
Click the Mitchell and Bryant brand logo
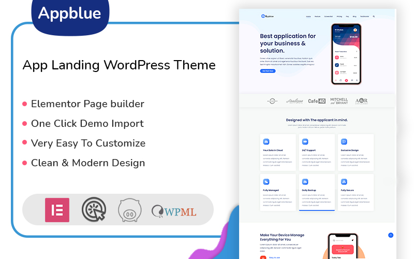(x=339, y=101)
